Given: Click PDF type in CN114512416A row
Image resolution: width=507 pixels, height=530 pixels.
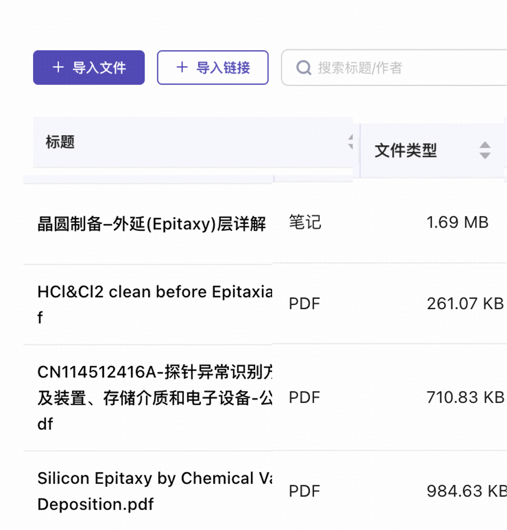Looking at the screenshot, I should click(304, 397).
